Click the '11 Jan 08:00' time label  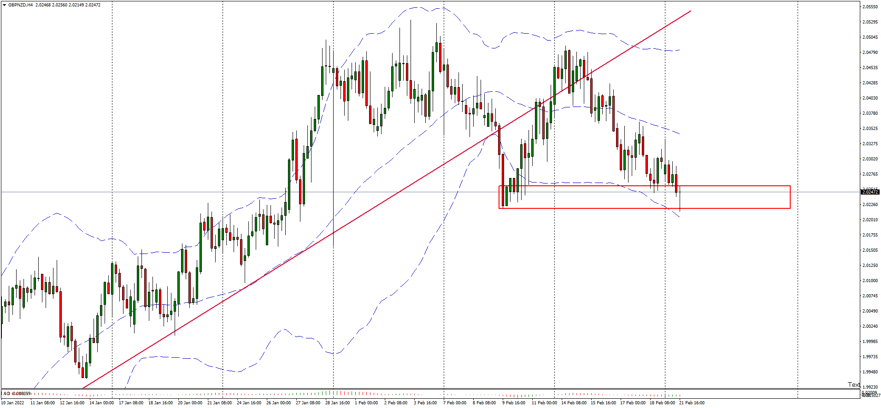click(42, 403)
